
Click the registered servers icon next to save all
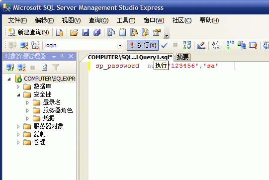click(x=111, y=32)
